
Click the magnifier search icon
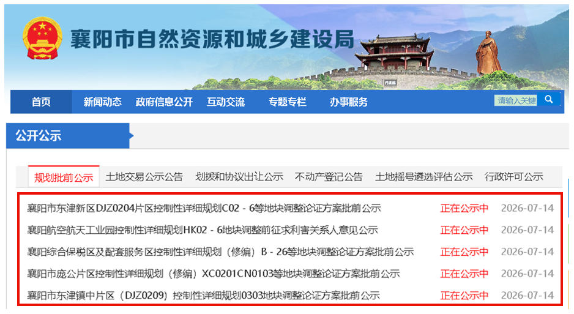click(x=548, y=99)
